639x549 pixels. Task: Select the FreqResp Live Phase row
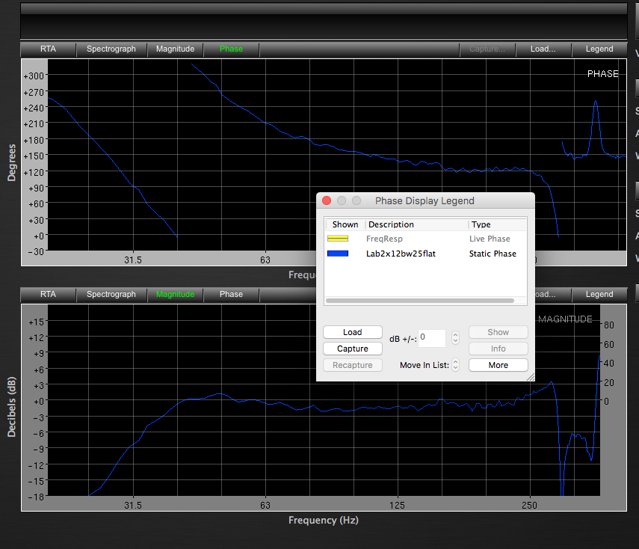pyautogui.click(x=425, y=239)
